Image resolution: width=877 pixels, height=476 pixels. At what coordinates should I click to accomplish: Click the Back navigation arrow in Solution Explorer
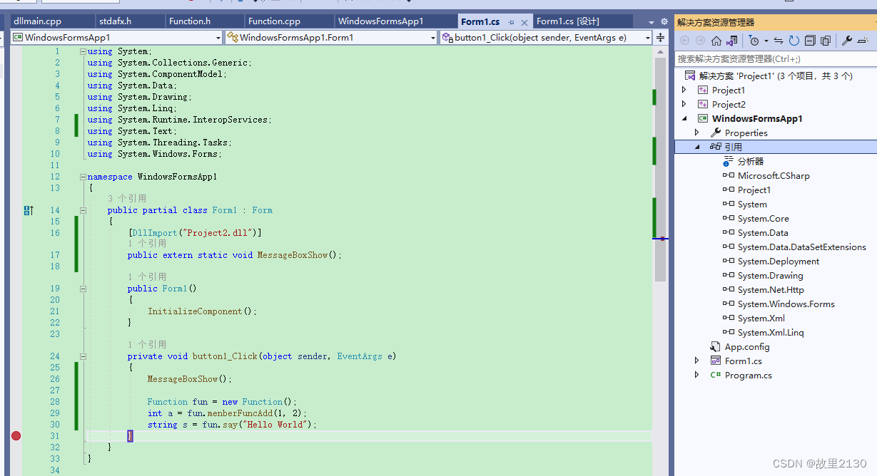[x=684, y=41]
